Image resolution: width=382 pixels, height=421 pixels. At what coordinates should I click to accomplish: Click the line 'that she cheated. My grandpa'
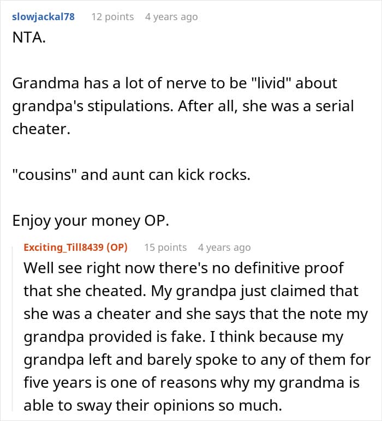tap(191, 291)
